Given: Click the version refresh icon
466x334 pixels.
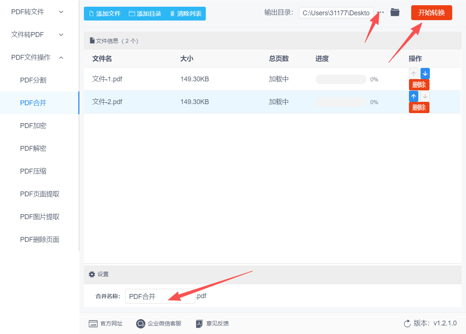Looking at the screenshot, I should coord(407,324).
